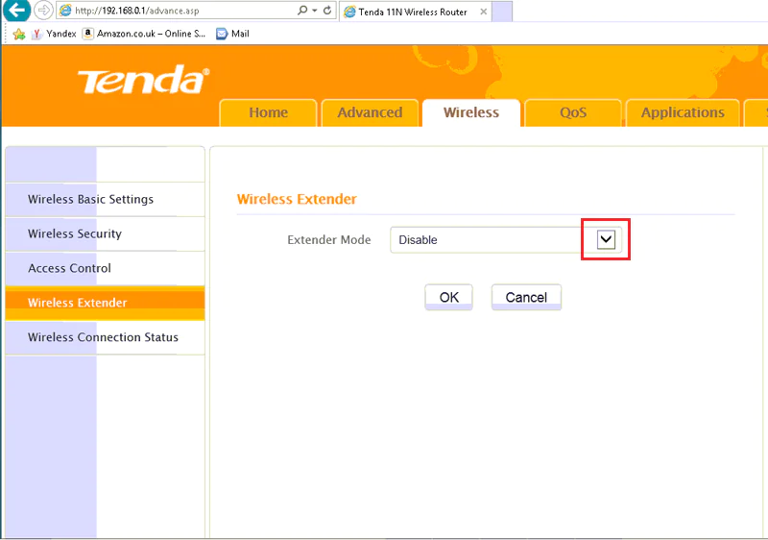
Task: Open the address bar dropdown arrow
Action: [x=315, y=11]
